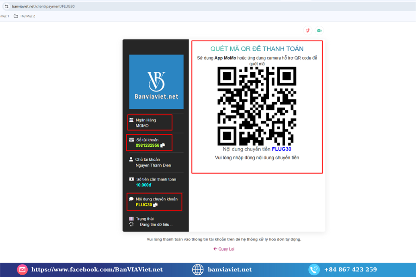Click the loading spinner next to Đang tìm dữ liệu
The height and width of the screenshot is (277, 416).
tap(131, 224)
